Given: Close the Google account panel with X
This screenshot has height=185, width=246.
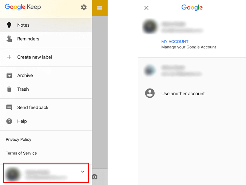Looking at the screenshot, I should pyautogui.click(x=146, y=8).
